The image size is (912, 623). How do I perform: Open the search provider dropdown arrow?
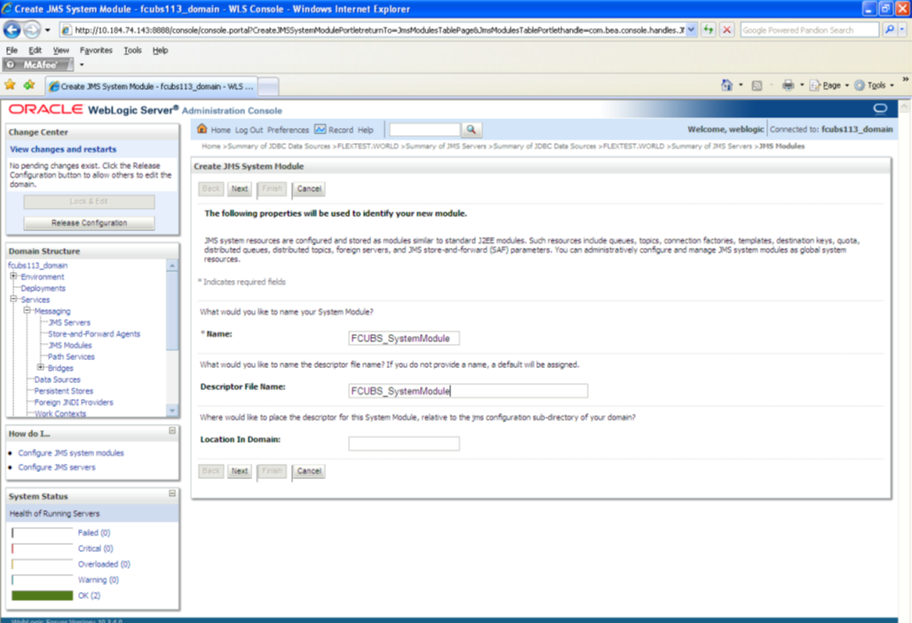pyautogui.click(x=902, y=29)
